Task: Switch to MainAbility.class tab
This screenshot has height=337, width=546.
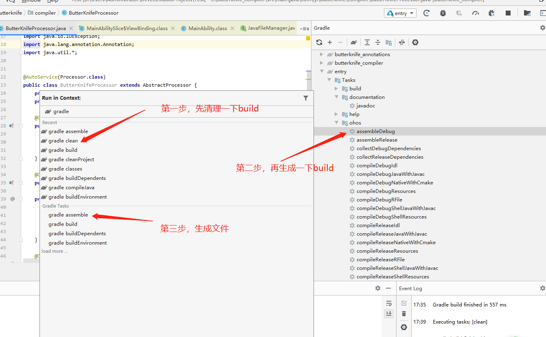Action: tap(208, 28)
